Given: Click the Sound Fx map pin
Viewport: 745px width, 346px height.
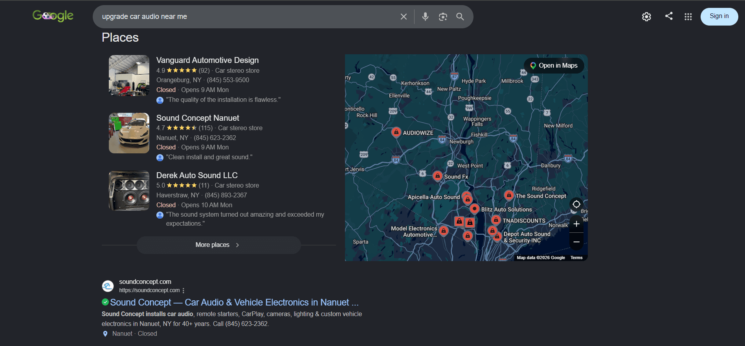Looking at the screenshot, I should [x=437, y=176].
